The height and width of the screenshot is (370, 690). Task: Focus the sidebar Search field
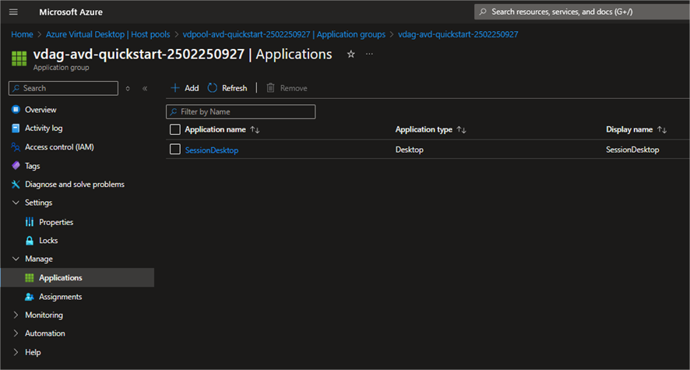(x=63, y=88)
